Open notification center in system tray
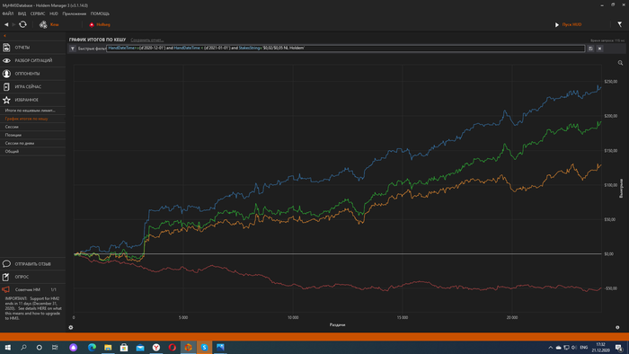 618,347
